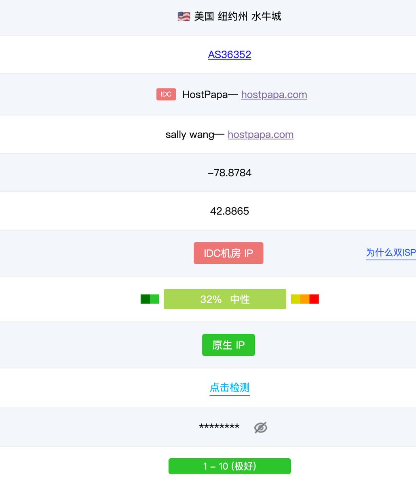Click the yellow risk swatch
Viewport: 416px width, 485px height.
(x=296, y=299)
